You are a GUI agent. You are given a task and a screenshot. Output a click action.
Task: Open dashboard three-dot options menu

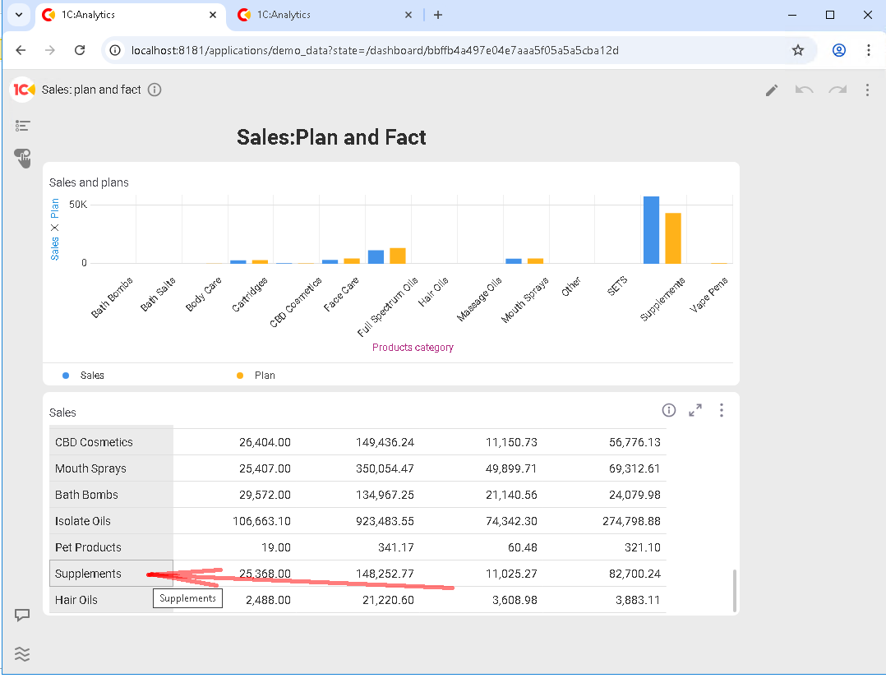coord(867,90)
